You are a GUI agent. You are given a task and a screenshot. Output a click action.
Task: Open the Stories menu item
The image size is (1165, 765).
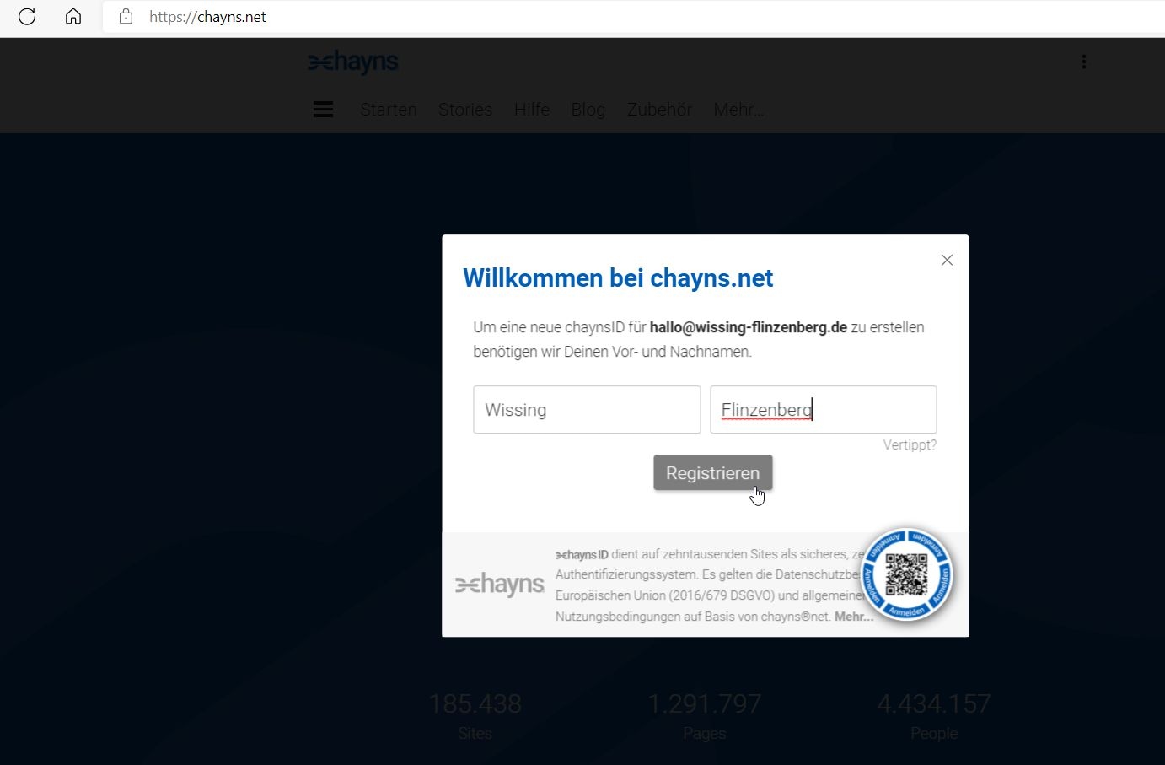(465, 110)
